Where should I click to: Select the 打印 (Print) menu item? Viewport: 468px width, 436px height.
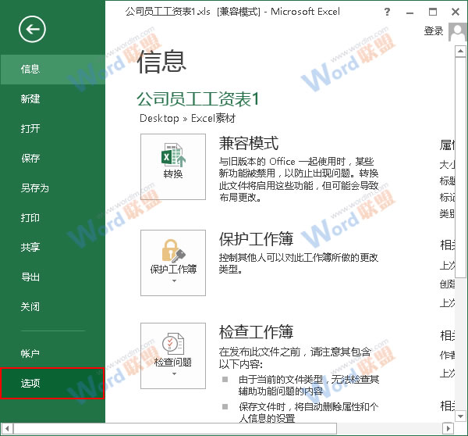[52, 218]
